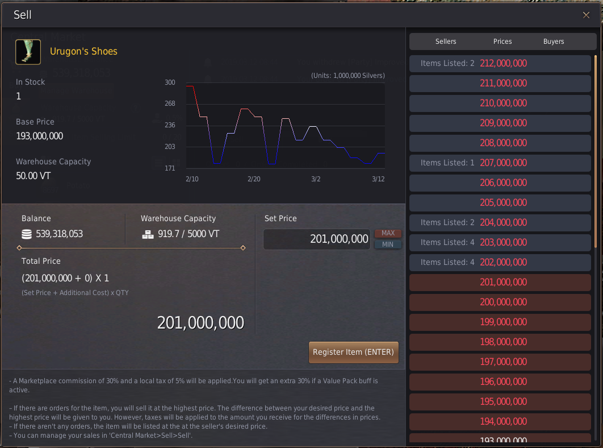603x448 pixels.
Task: Click the (201,000,000 + 0) X 1 formula
Action: [x=65, y=278]
